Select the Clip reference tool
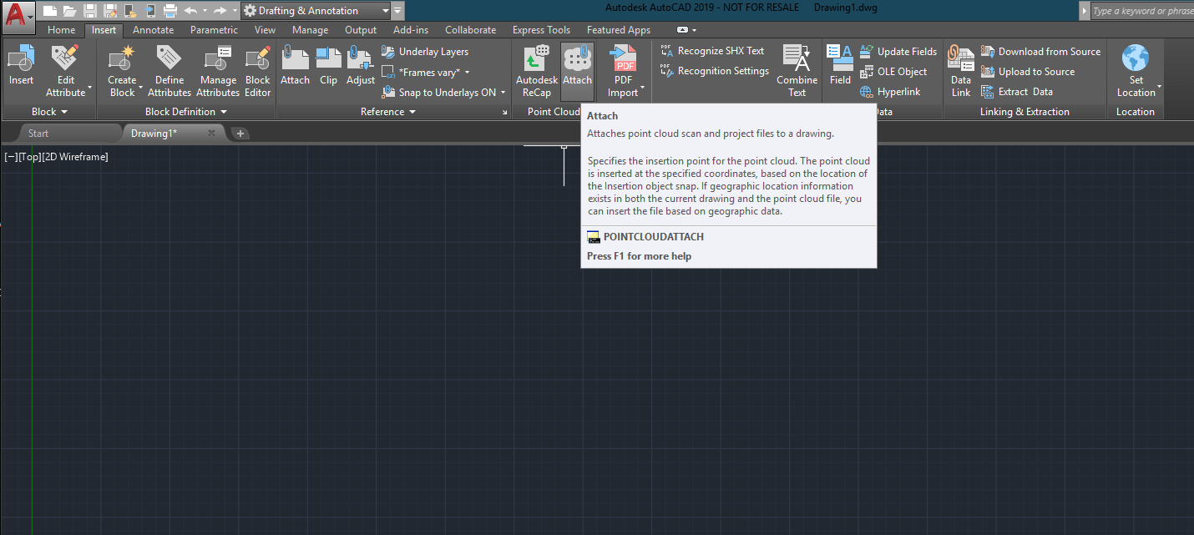 (x=329, y=66)
